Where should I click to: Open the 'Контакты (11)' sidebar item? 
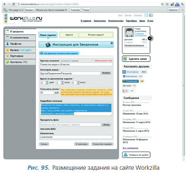[20, 62]
